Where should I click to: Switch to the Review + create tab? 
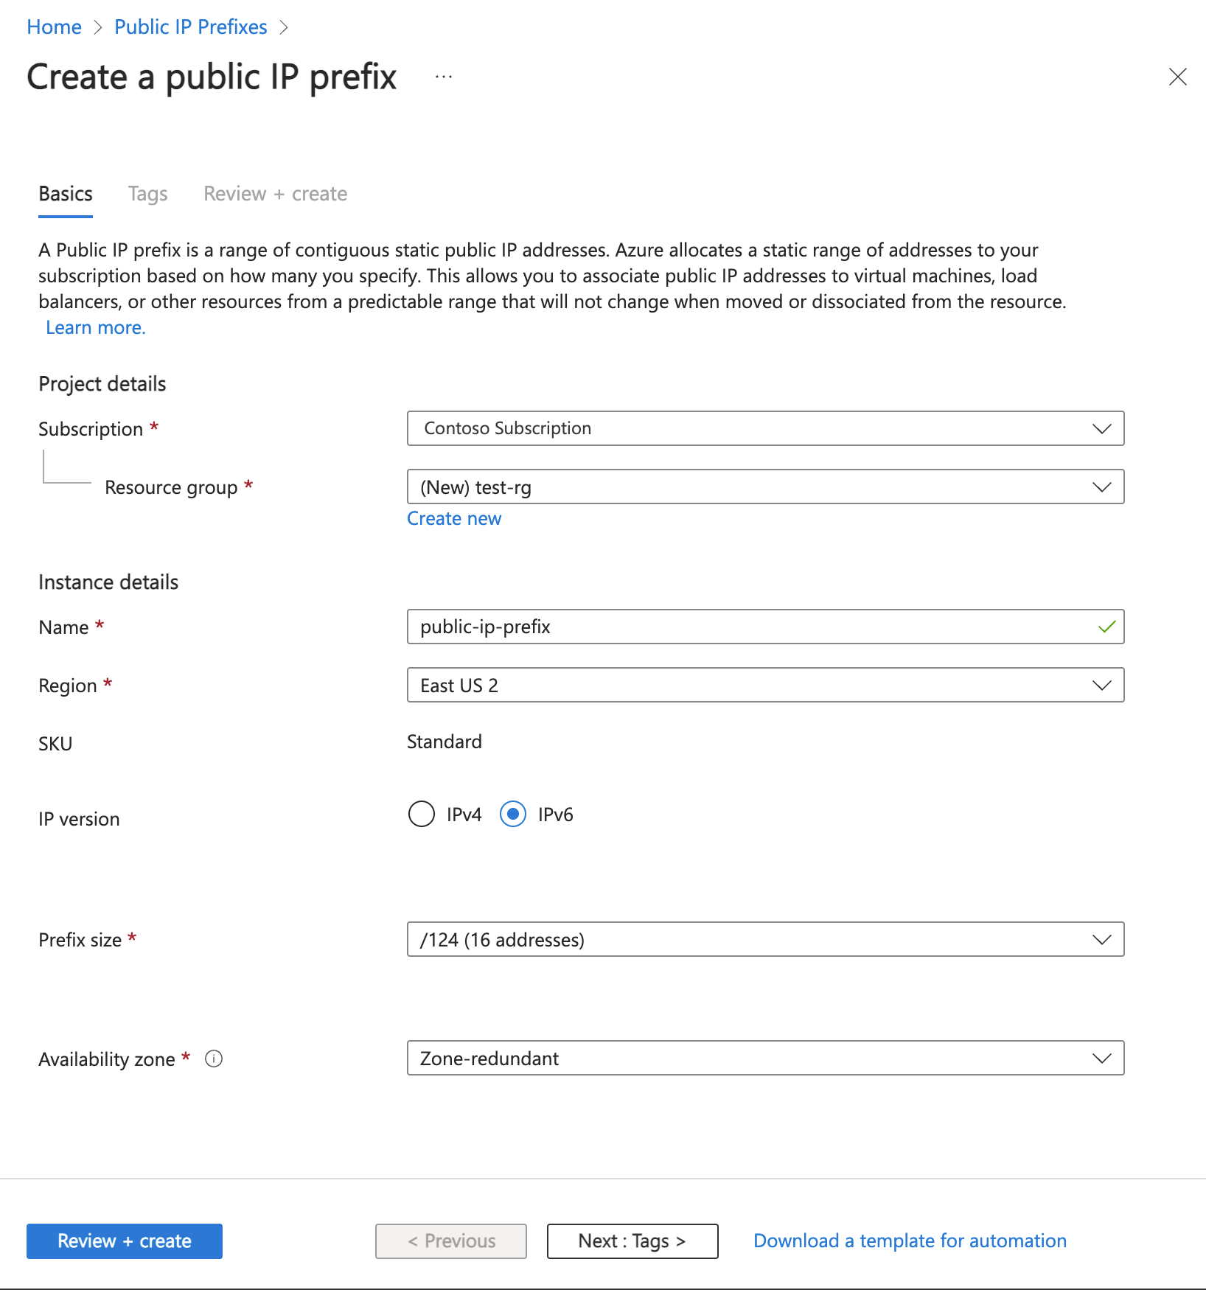tap(274, 193)
